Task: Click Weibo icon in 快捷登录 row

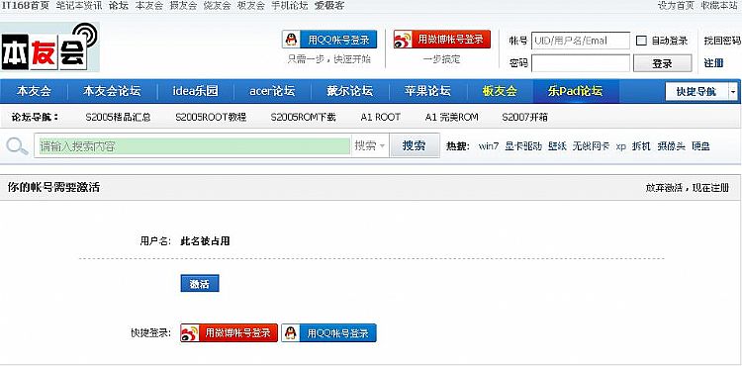Action: click(189, 333)
